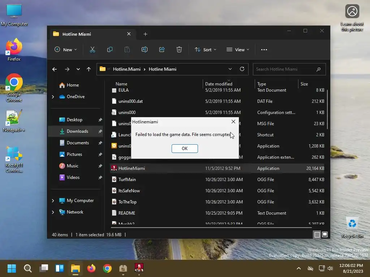Image resolution: width=370 pixels, height=277 pixels.
Task: Show hidden tray icons chevron
Action: 298,268
